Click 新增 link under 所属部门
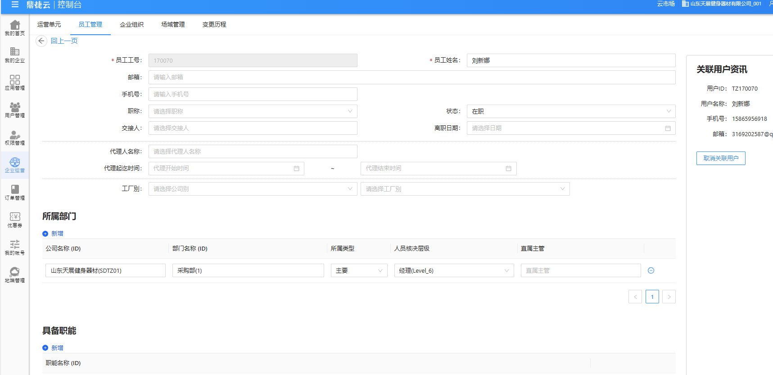The width and height of the screenshot is (773, 375). pos(57,233)
